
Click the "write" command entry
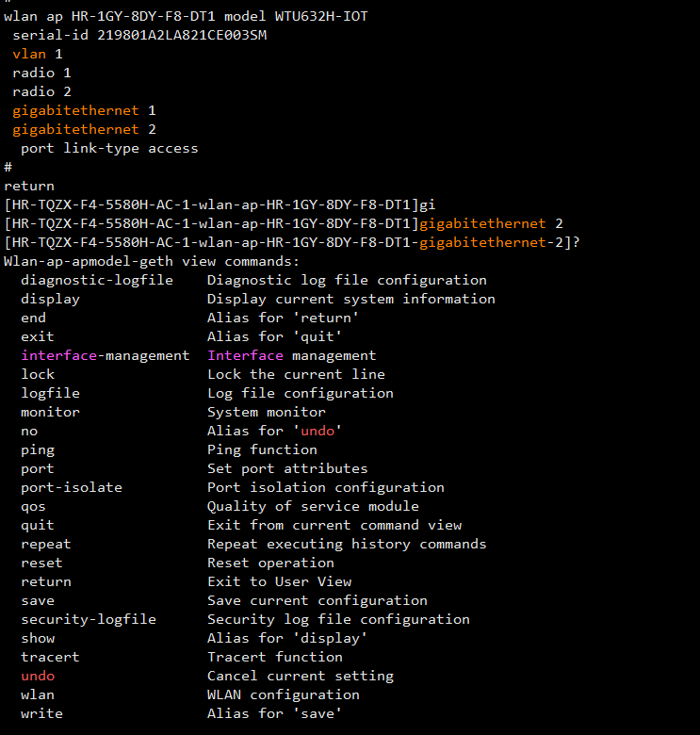coord(41,713)
